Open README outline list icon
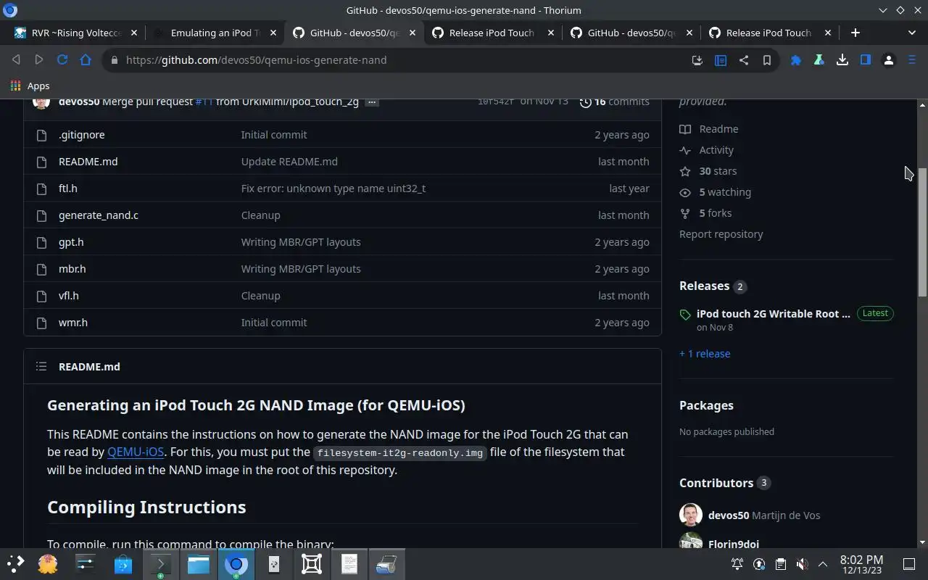 click(41, 367)
